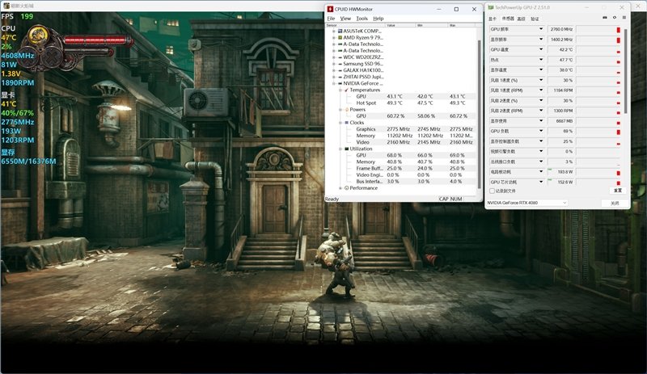Click the ASUSTeK motherboard icon

click(337, 31)
